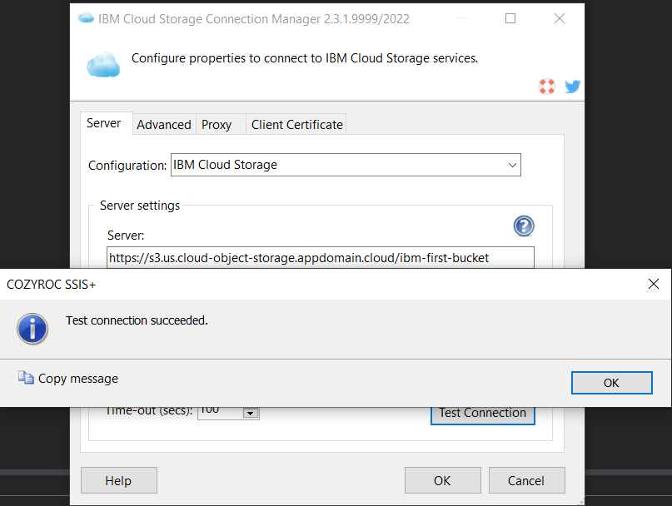672x506 pixels.
Task: Cancel the Connection Manager dialog
Action: tap(526, 480)
